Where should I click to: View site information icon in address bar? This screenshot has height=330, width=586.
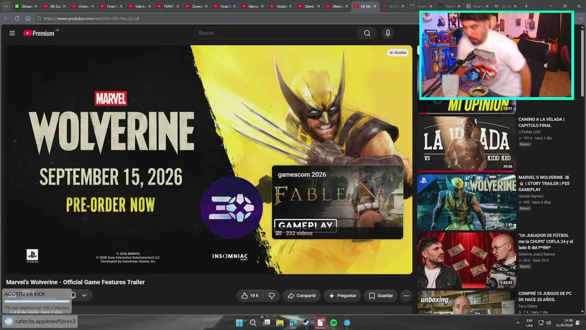coord(39,18)
